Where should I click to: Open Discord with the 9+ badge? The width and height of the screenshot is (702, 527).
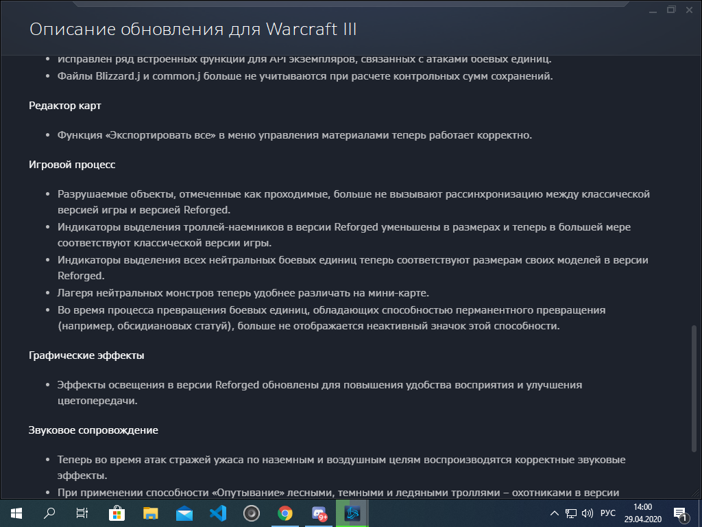point(319,513)
